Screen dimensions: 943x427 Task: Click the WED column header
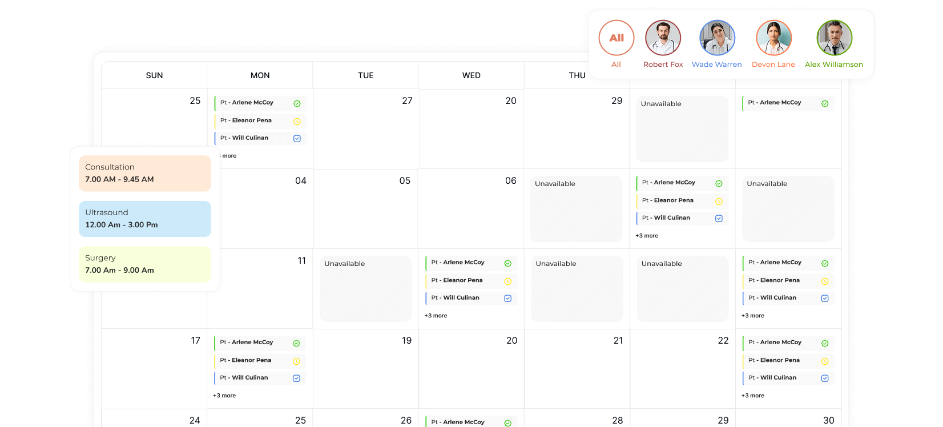pos(471,75)
